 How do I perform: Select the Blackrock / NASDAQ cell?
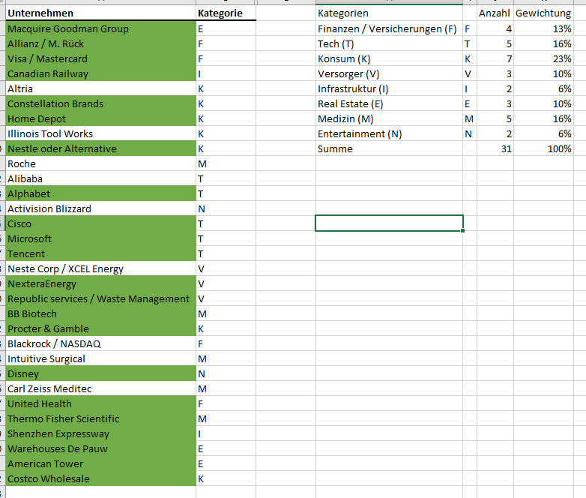[x=101, y=343]
